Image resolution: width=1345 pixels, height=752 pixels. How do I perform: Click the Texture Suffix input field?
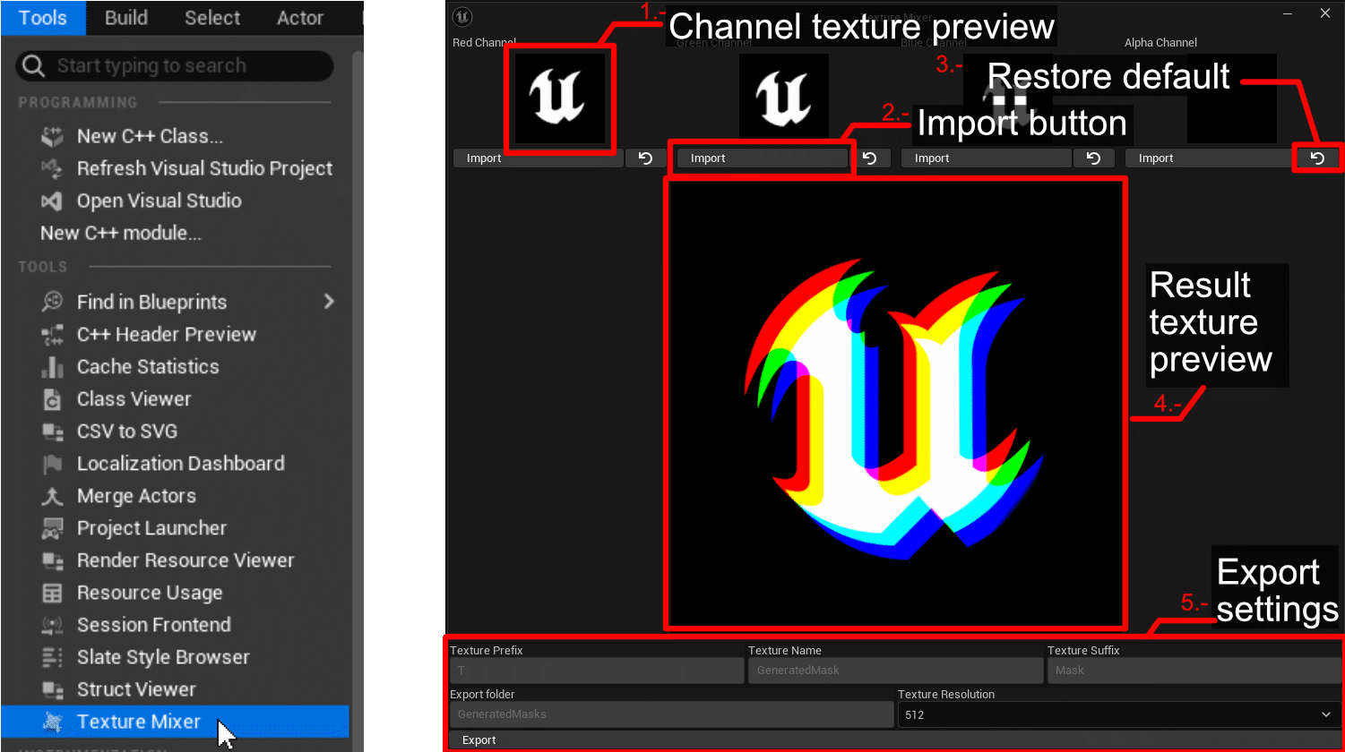(x=1194, y=671)
